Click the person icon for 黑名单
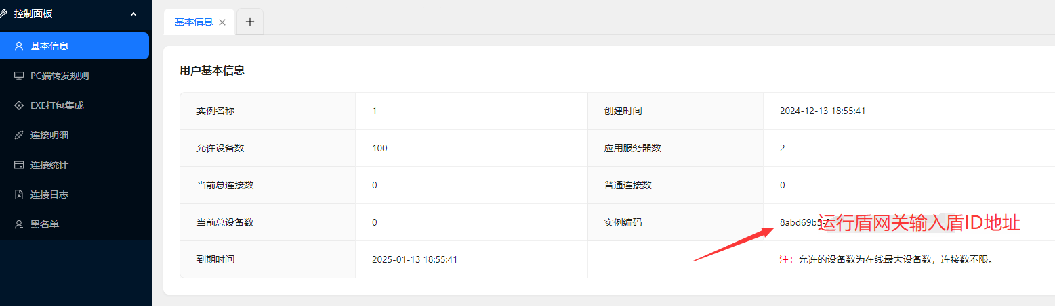1055x306 pixels. 19,224
